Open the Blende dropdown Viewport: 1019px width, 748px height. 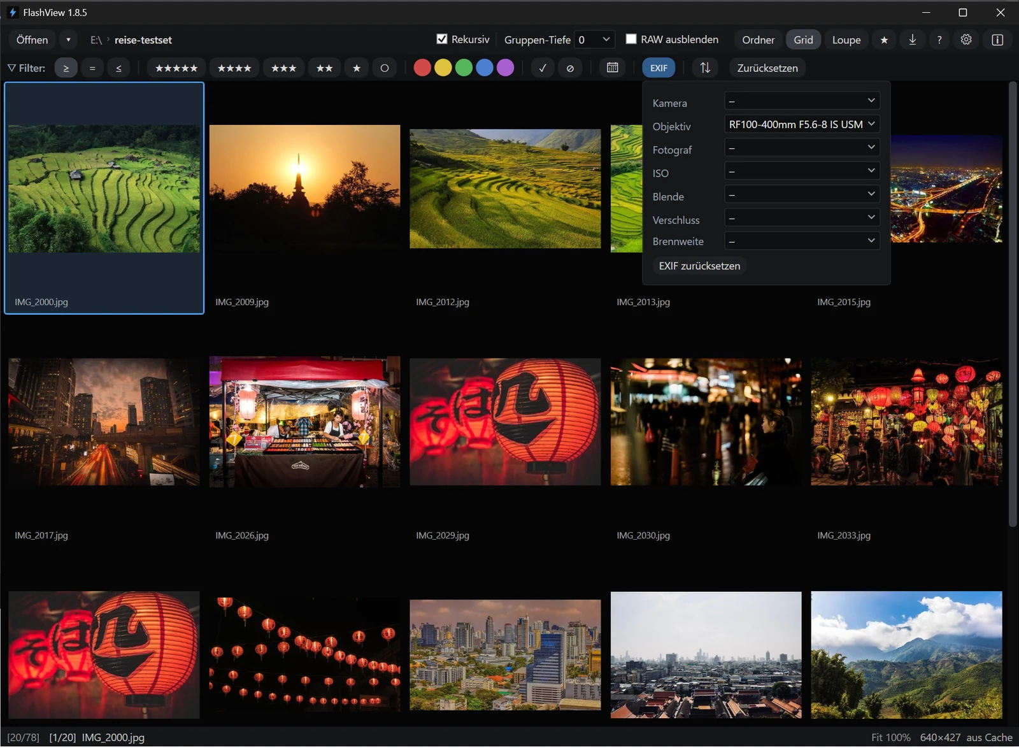(802, 194)
